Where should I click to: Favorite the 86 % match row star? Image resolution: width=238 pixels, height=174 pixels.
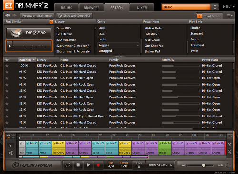pos(7,91)
